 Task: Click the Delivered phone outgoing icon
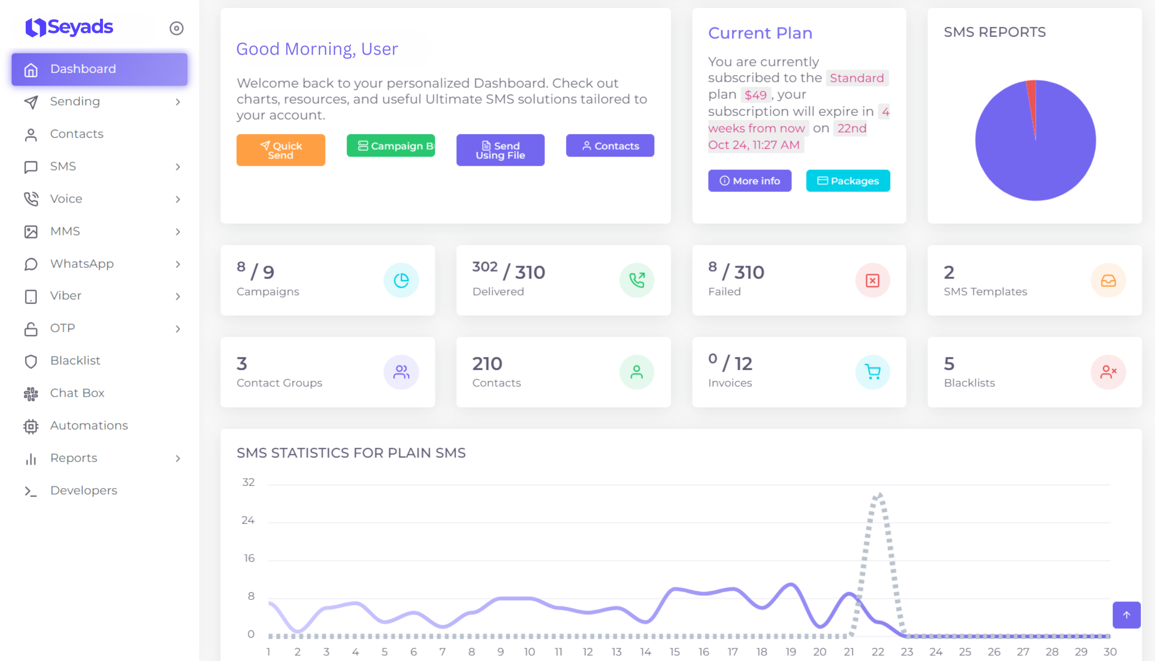click(637, 280)
